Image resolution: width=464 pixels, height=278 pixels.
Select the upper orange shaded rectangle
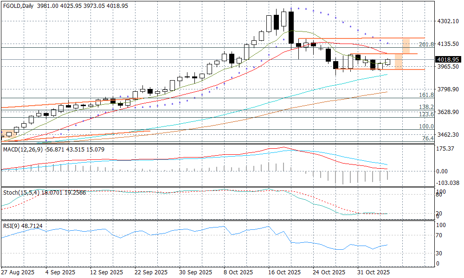click(406, 45)
